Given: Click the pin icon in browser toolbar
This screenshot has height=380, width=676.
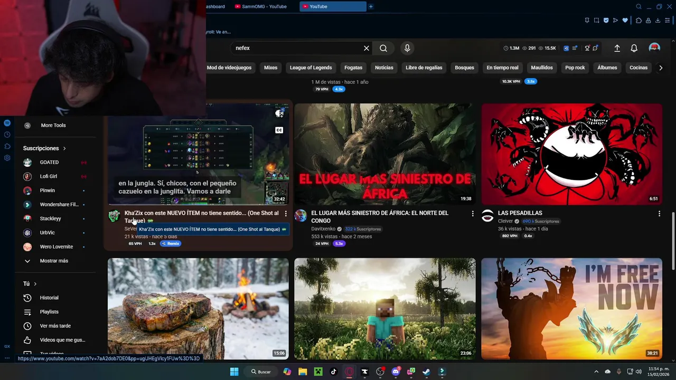Looking at the screenshot, I should coord(587,21).
